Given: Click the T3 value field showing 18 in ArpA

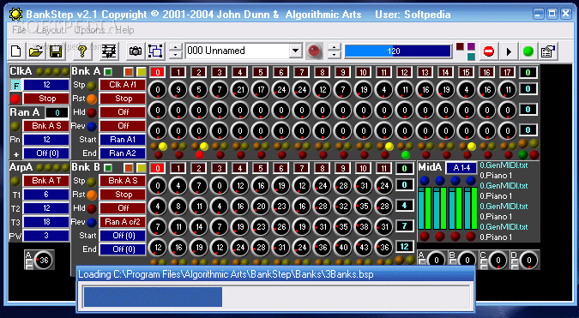Looking at the screenshot, I should pos(45,222).
